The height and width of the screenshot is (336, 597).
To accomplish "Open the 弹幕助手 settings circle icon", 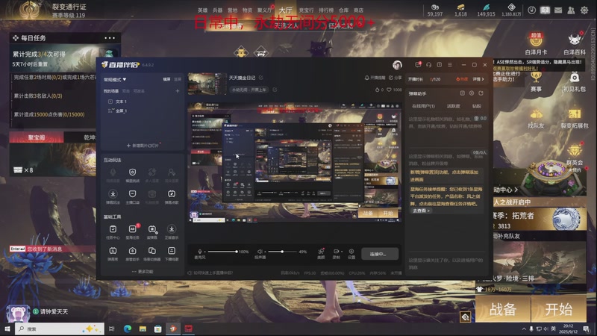I will (472, 93).
